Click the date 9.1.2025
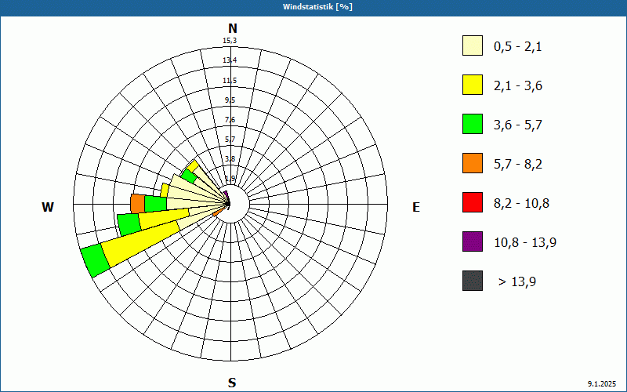This screenshot has height=392, width=627. point(602,384)
